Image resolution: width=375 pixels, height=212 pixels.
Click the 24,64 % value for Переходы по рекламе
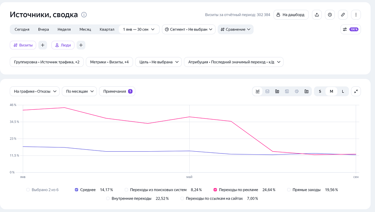(269, 190)
